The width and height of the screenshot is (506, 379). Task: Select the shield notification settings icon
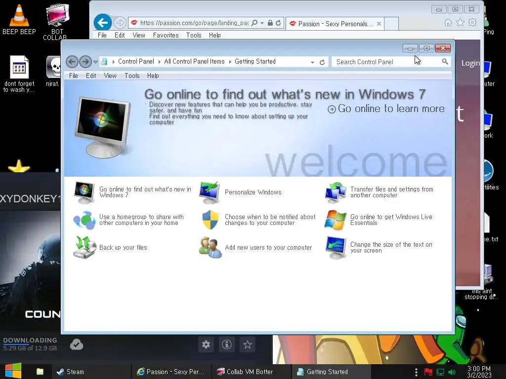click(x=210, y=220)
